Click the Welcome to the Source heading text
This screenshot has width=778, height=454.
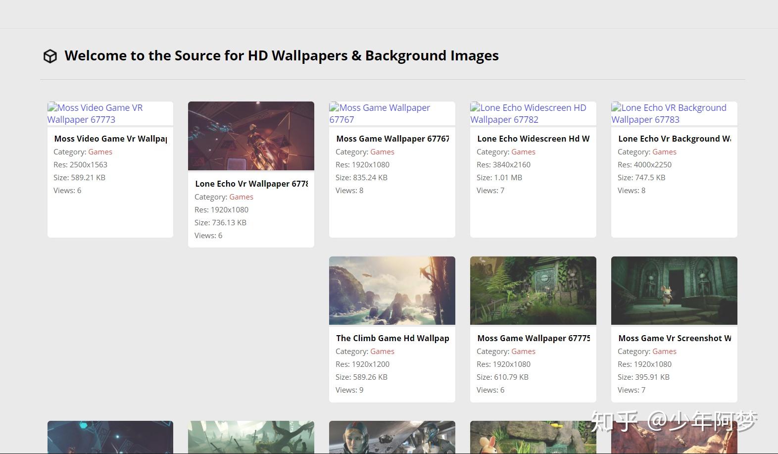tap(282, 55)
